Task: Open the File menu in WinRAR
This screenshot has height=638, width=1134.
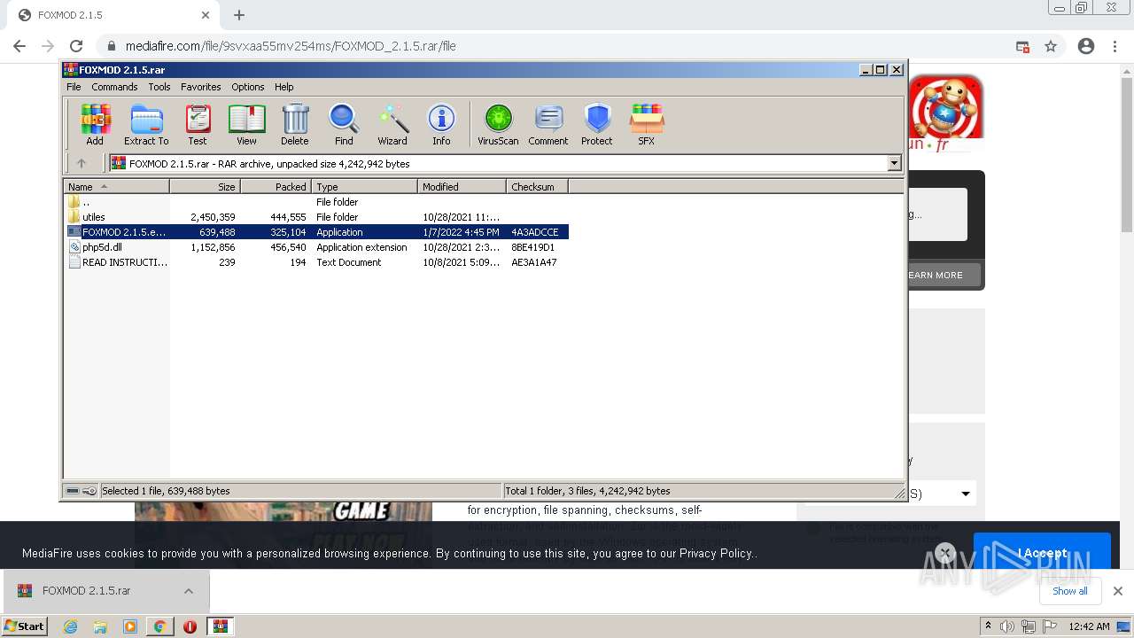Action: pyautogui.click(x=74, y=87)
